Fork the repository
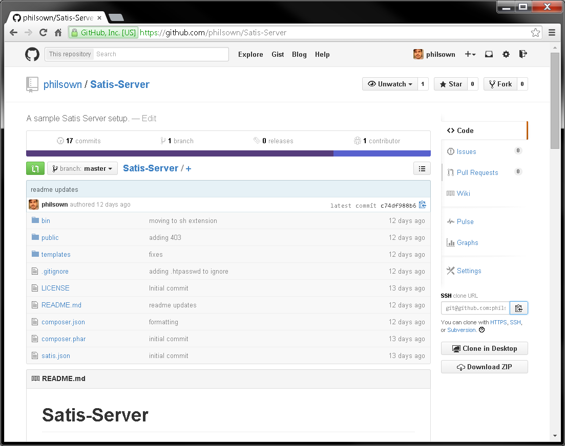 click(500, 84)
